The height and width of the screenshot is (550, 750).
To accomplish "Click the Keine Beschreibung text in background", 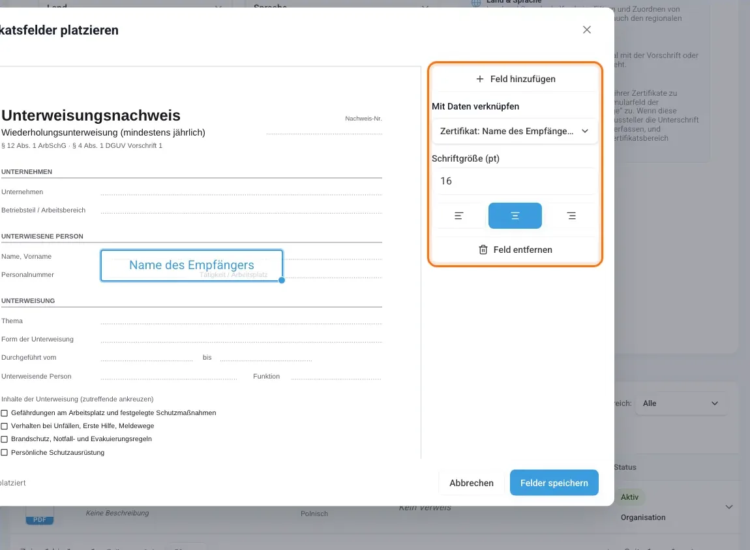I will pos(117,513).
